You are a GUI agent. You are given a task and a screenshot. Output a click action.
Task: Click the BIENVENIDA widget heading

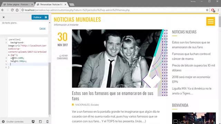[180, 105]
